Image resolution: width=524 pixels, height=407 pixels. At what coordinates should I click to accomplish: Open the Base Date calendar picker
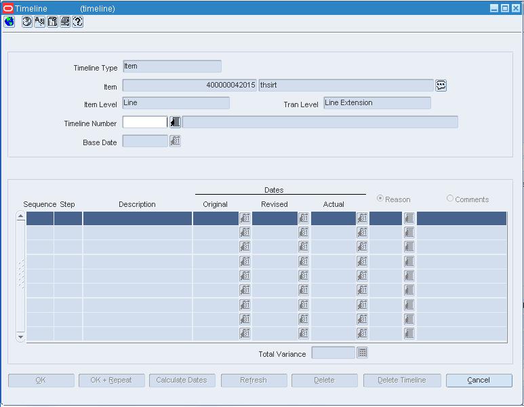point(175,141)
